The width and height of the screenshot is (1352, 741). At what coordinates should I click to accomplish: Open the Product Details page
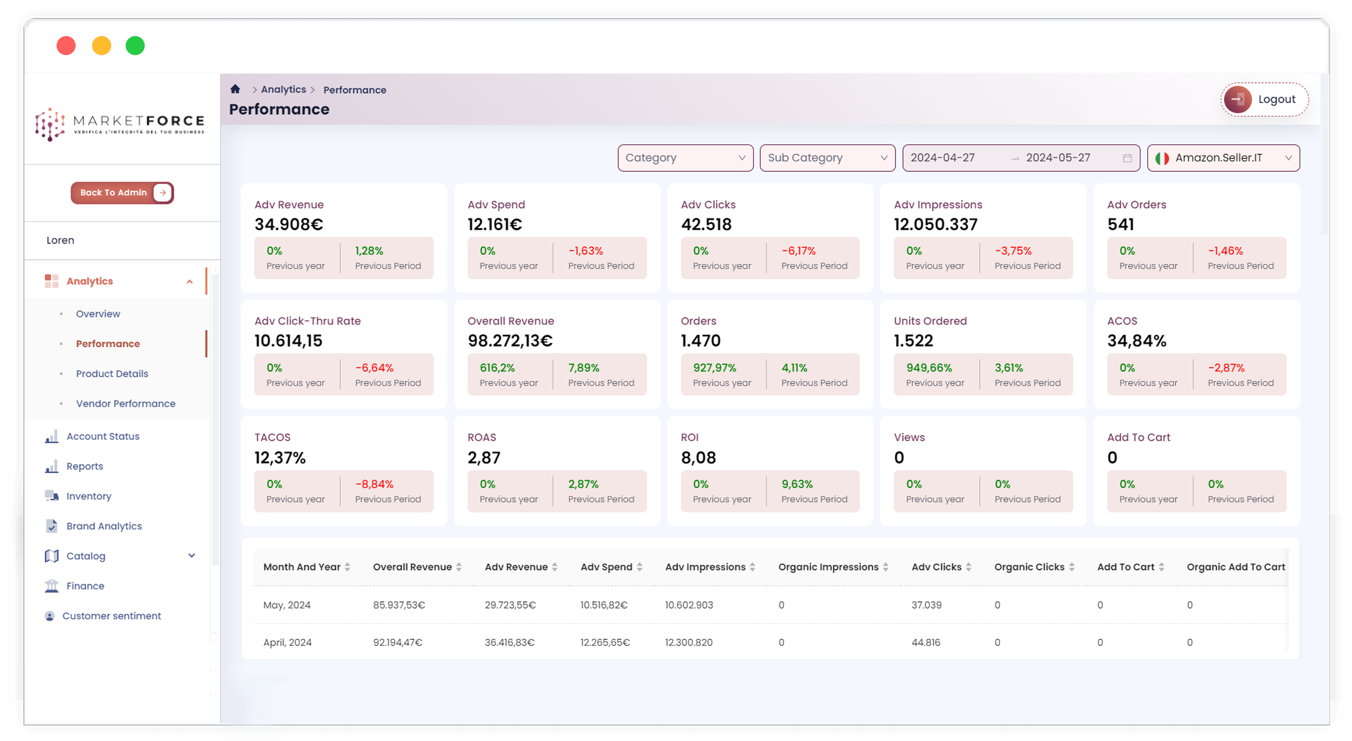tap(112, 373)
